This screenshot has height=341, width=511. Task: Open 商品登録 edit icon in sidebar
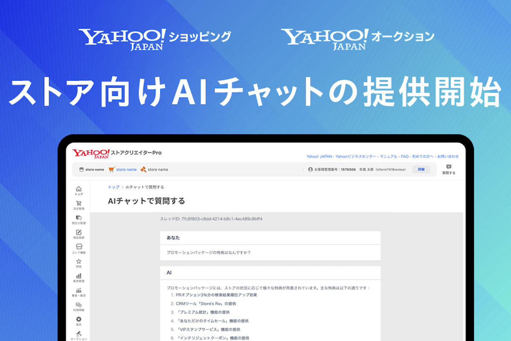point(78,232)
